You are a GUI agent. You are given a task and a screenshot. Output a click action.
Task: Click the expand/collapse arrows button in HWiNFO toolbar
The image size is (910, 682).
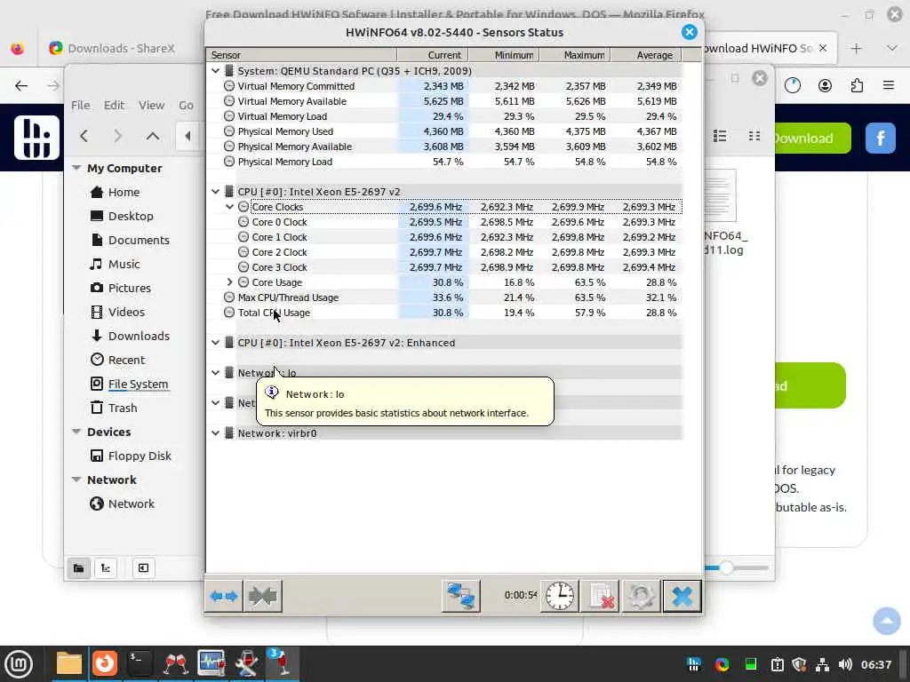[x=223, y=596]
